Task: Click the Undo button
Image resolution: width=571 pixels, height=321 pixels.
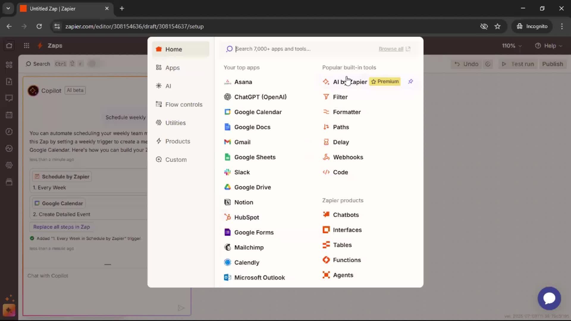Action: pyautogui.click(x=467, y=64)
